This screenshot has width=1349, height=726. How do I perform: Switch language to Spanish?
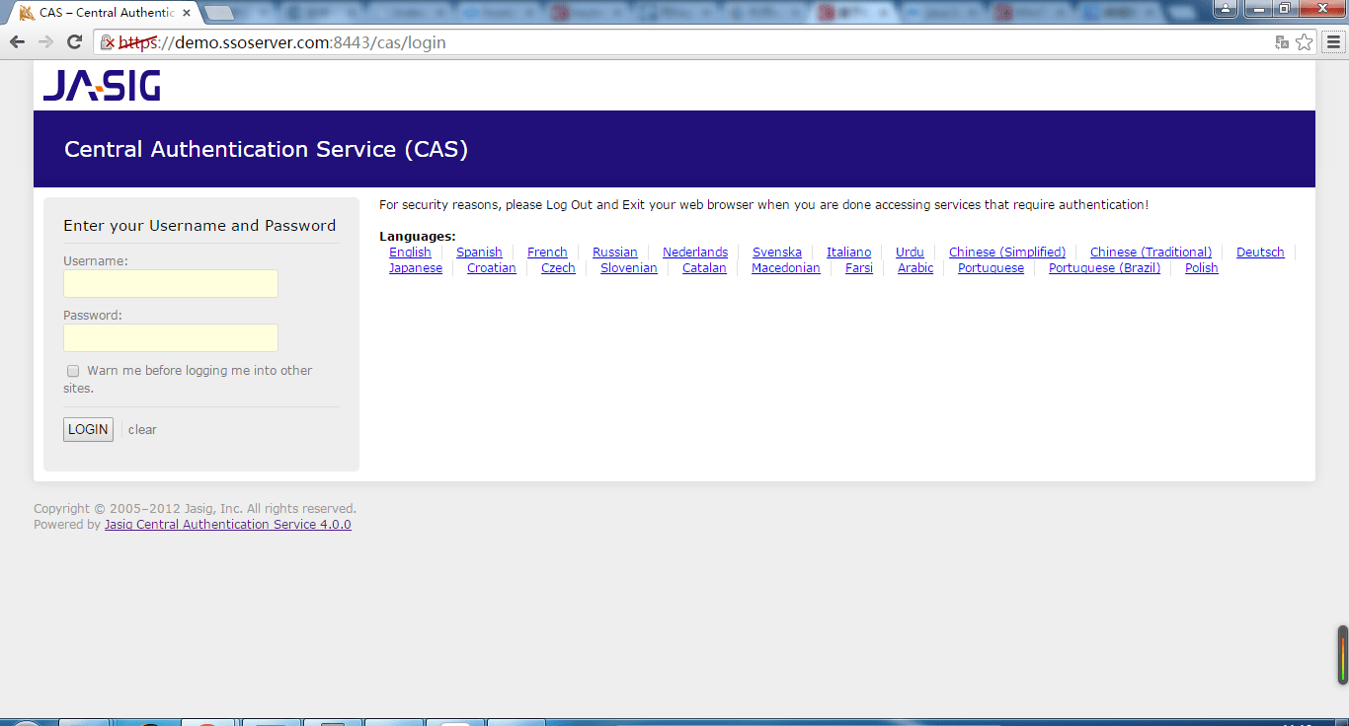pyautogui.click(x=479, y=252)
